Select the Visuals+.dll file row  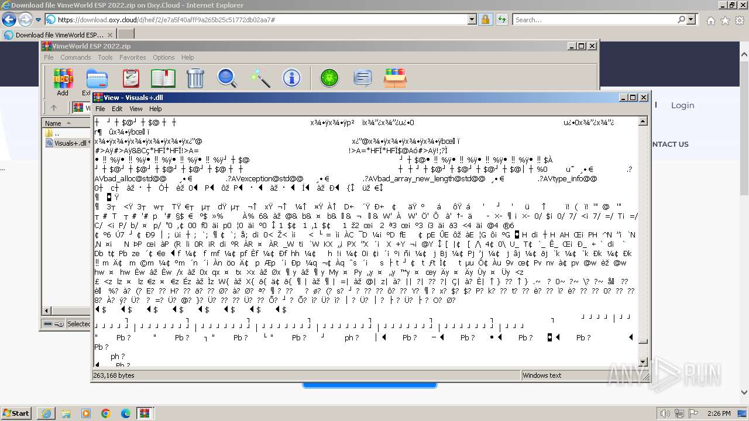coord(68,143)
